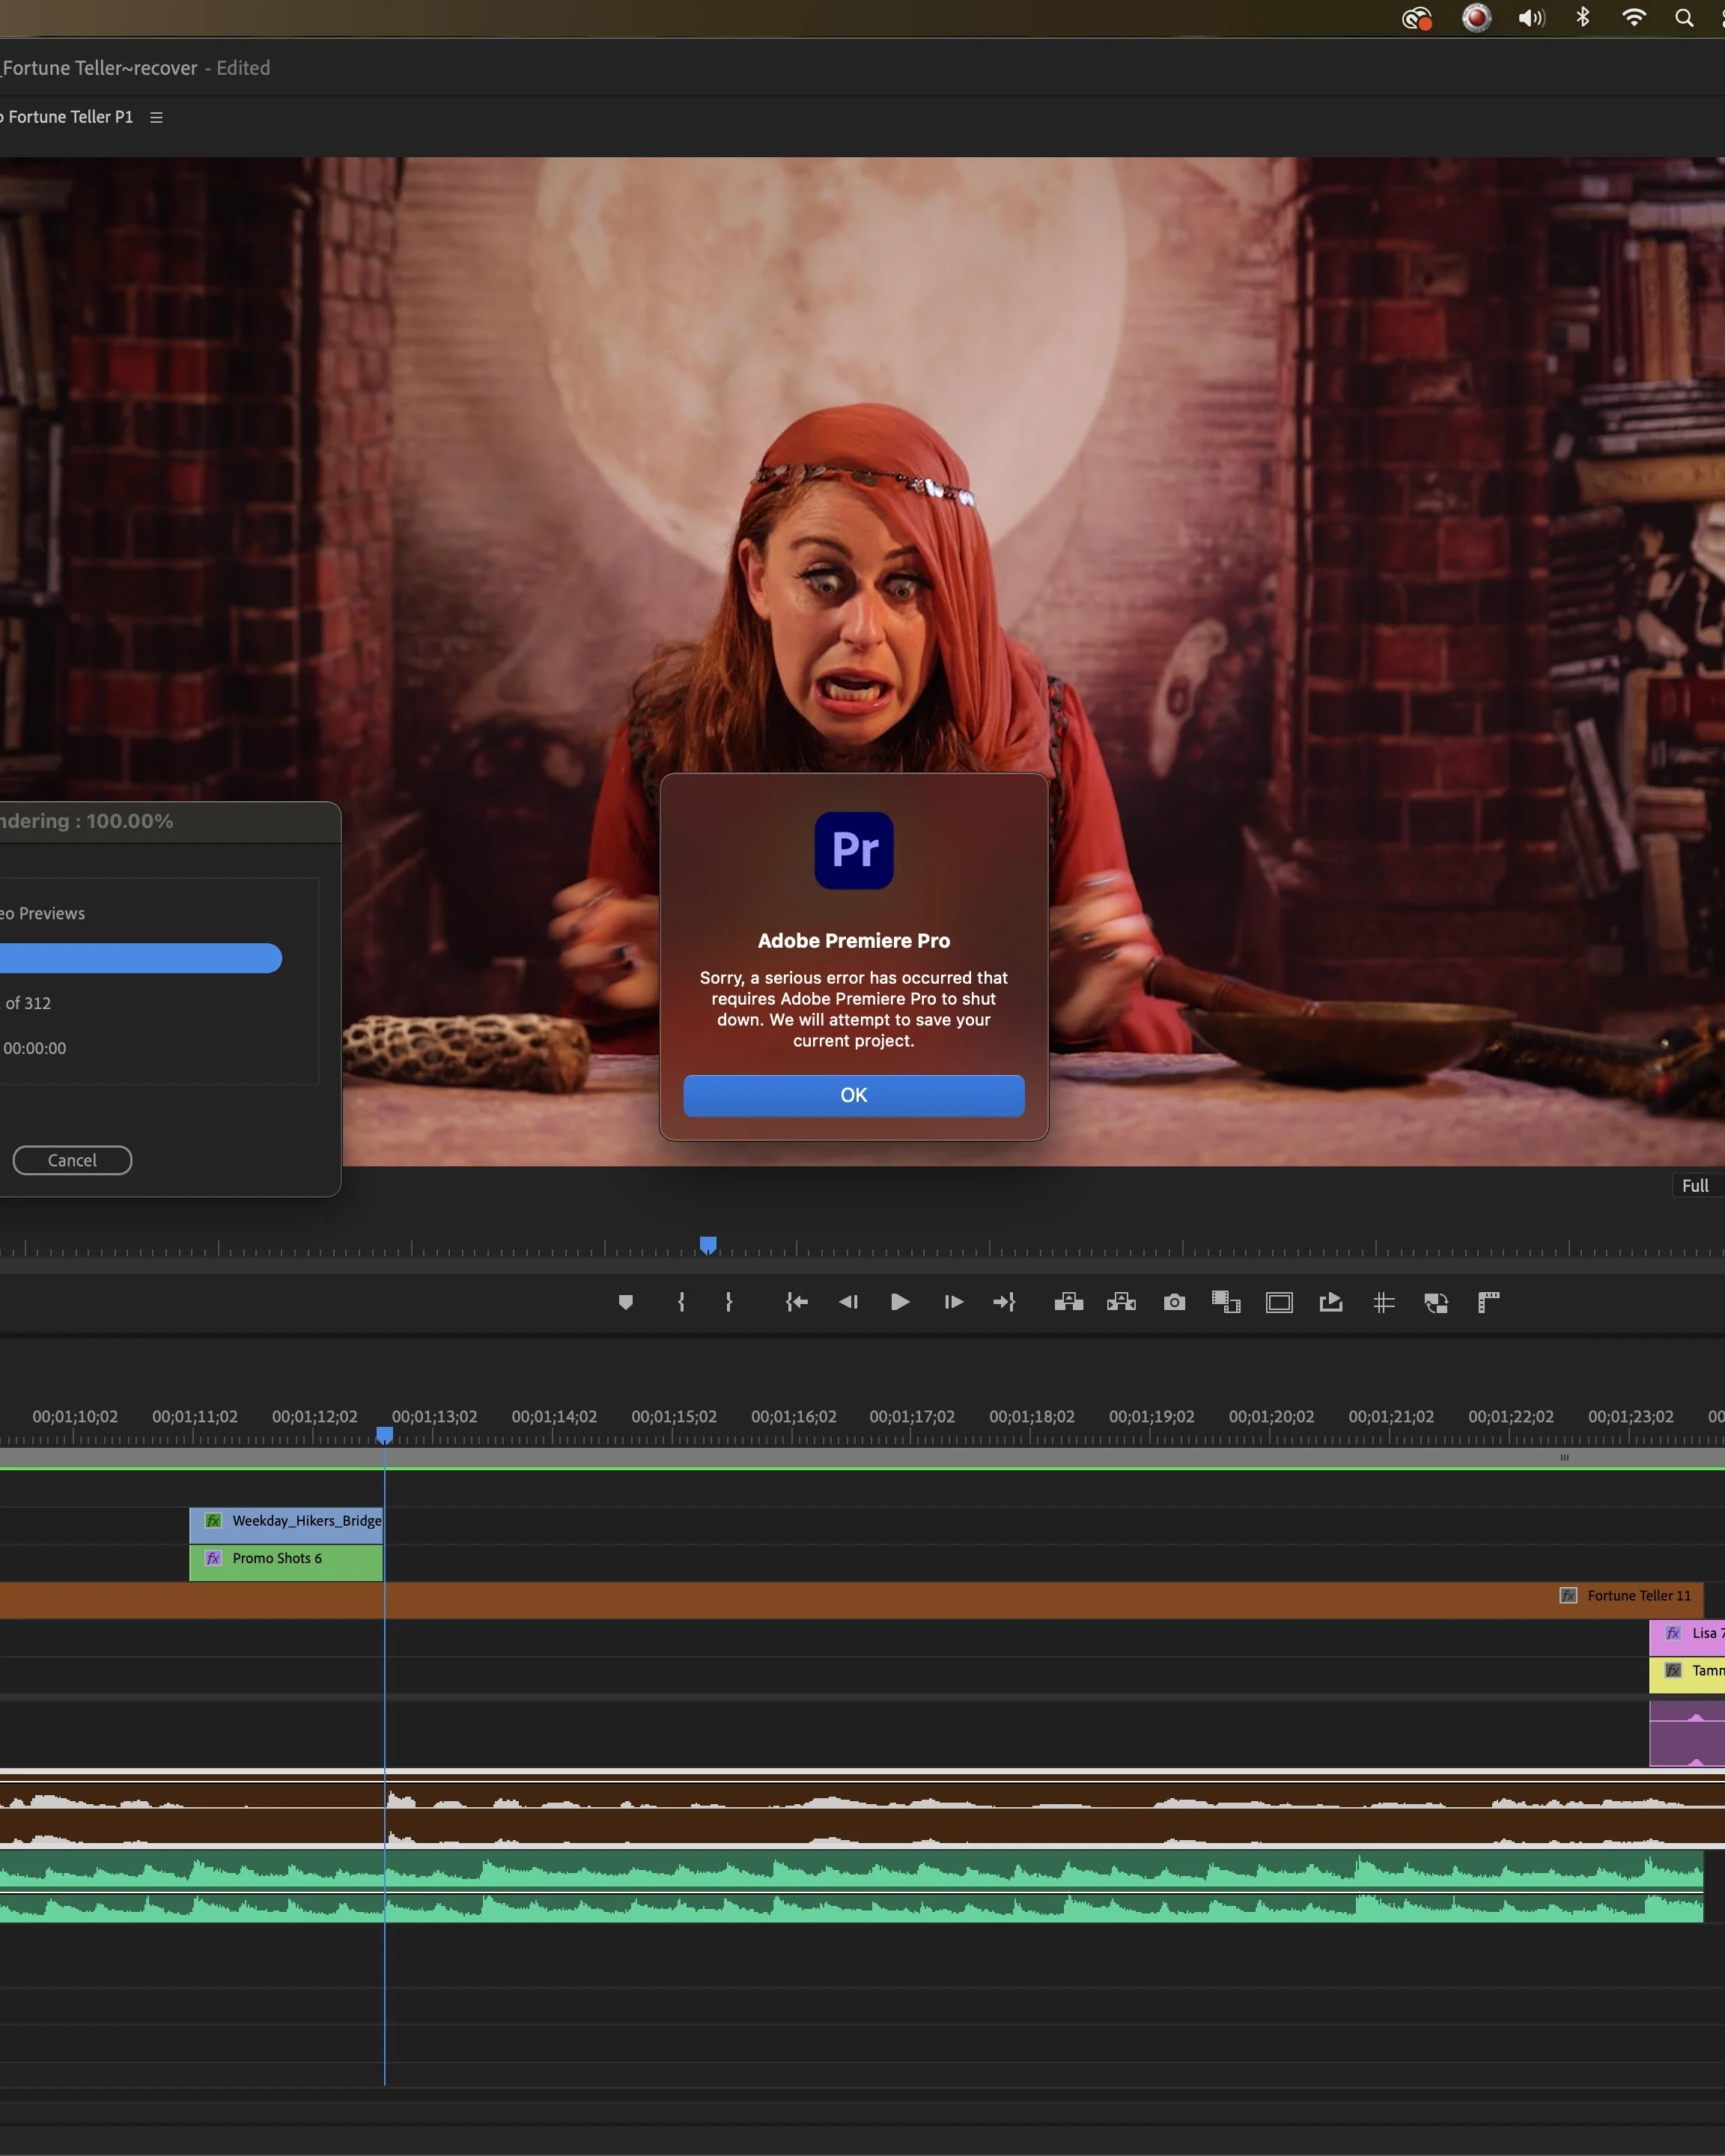Click the Mark In bracket icon
1725x2156 pixels.
point(681,1302)
